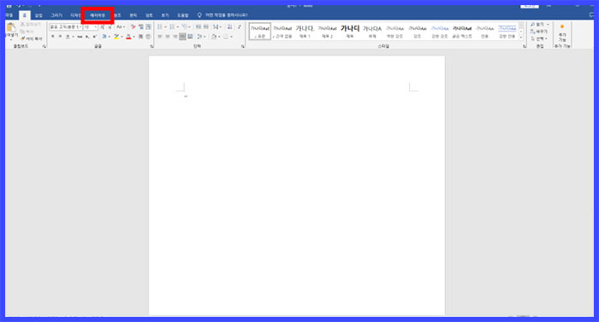Image resolution: width=599 pixels, height=322 pixels.
Task: Select the 간격 없음 style
Action: click(x=282, y=32)
